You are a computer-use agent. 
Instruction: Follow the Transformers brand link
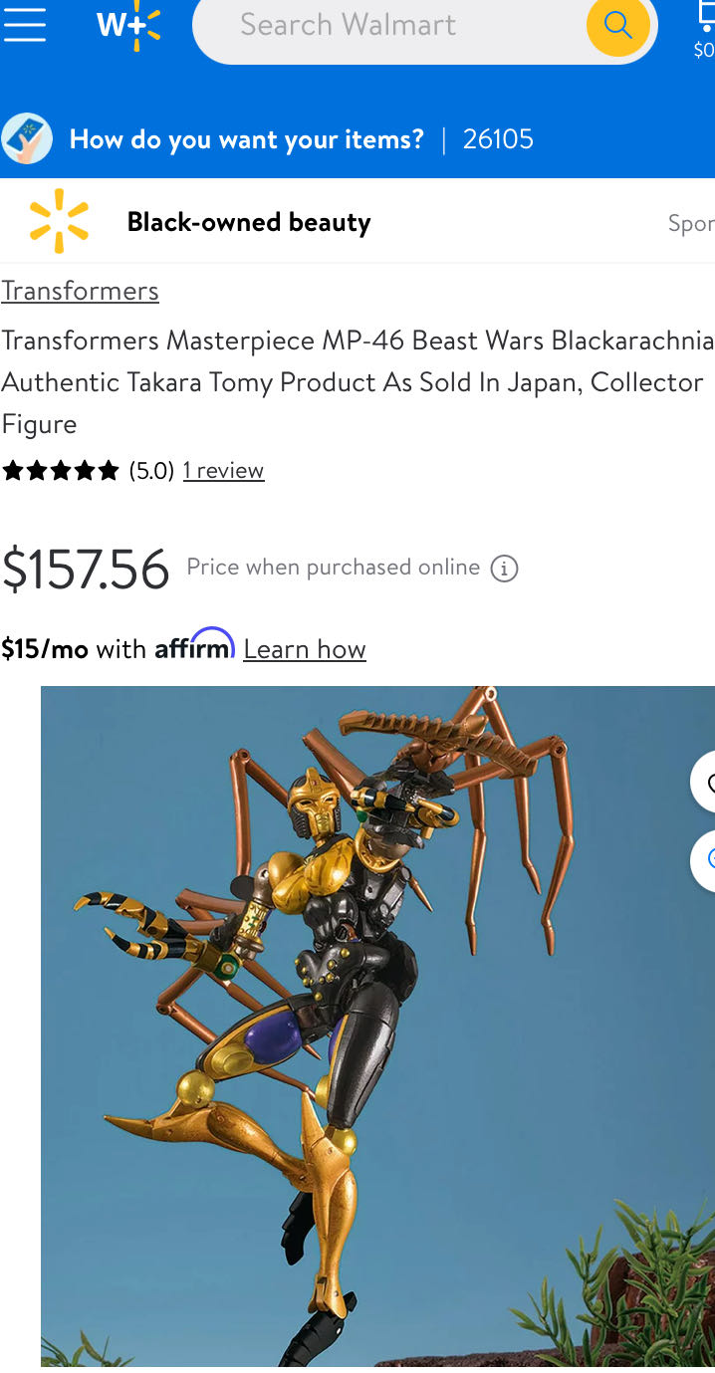pyautogui.click(x=80, y=291)
